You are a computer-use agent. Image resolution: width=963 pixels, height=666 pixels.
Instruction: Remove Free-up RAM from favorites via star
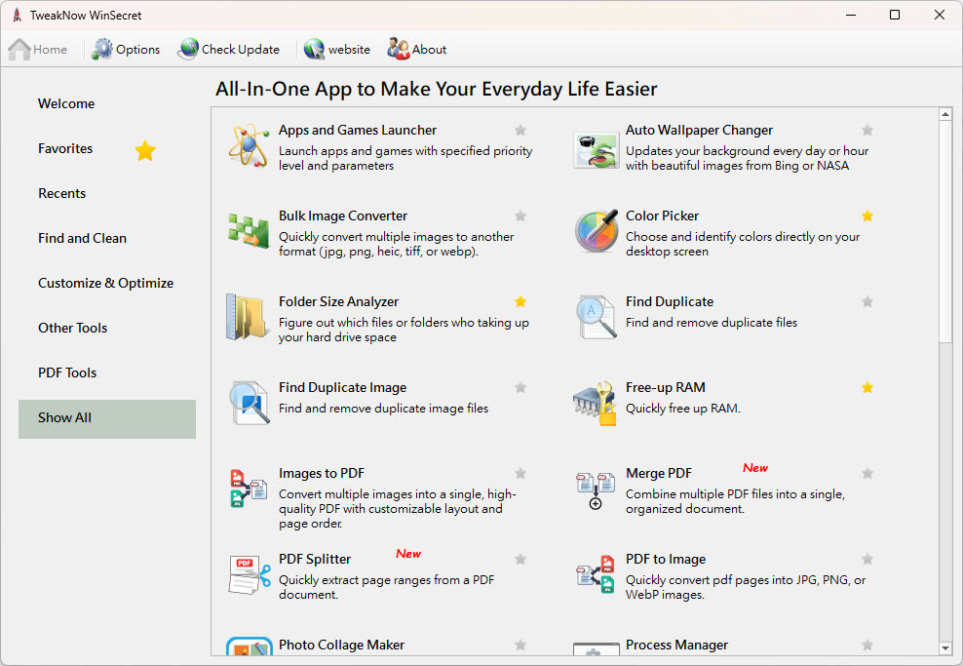coord(867,388)
